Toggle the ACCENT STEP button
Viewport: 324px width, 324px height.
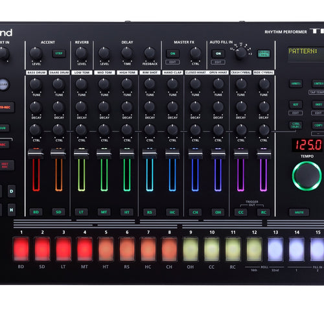coord(59,53)
